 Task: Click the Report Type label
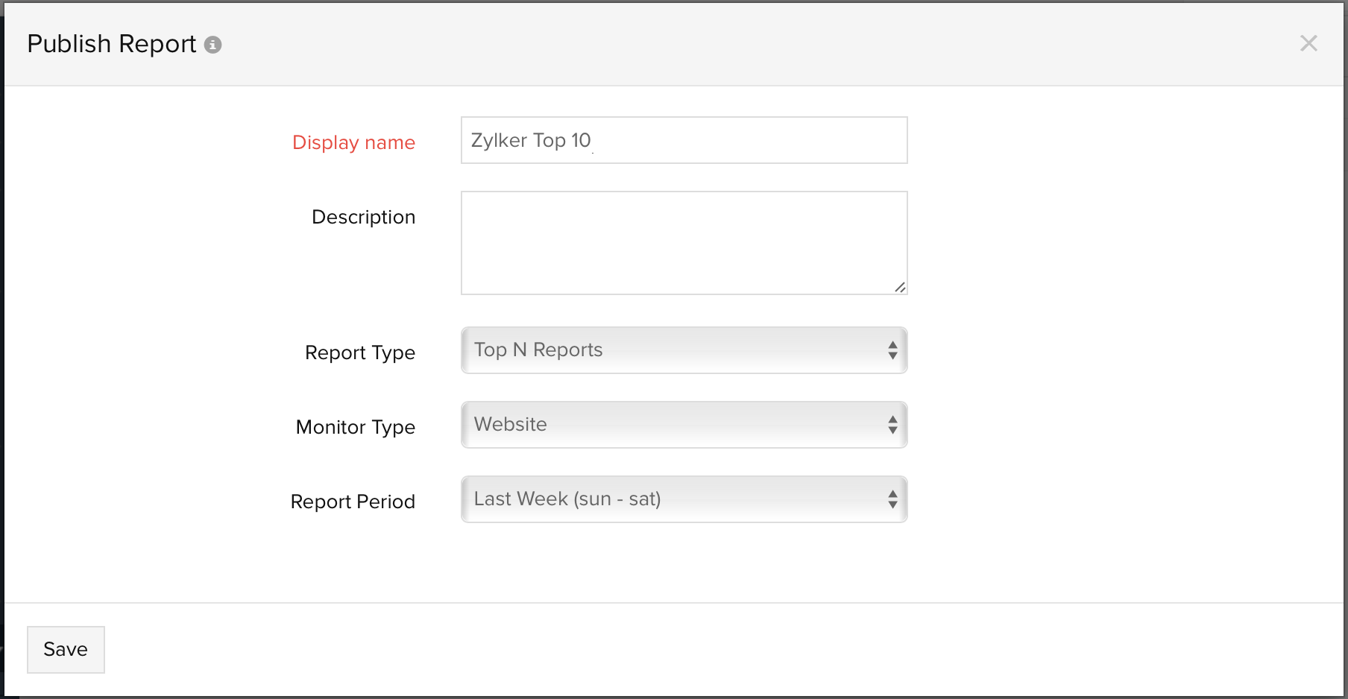(x=359, y=352)
